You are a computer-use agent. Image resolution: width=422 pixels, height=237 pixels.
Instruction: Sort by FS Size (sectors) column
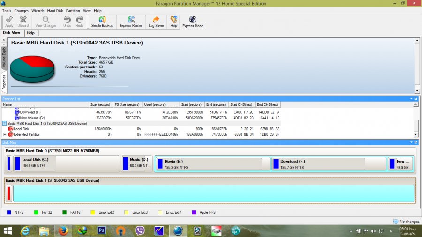[x=127, y=104]
